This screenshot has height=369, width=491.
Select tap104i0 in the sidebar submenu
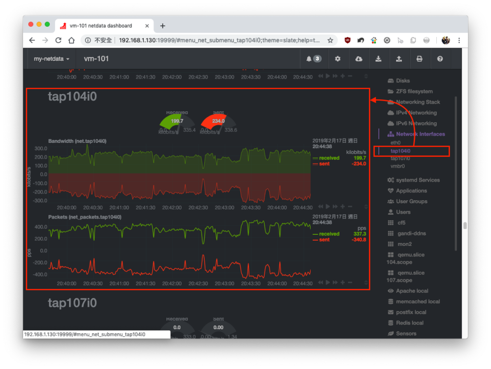pyautogui.click(x=400, y=151)
